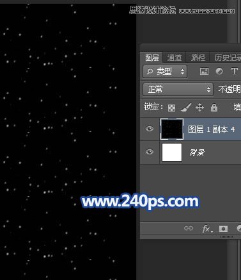Image resolution: width=241 pixels, height=280 pixels.
Task: Switch to the 通道 (Channels) tab
Action: pos(174,58)
